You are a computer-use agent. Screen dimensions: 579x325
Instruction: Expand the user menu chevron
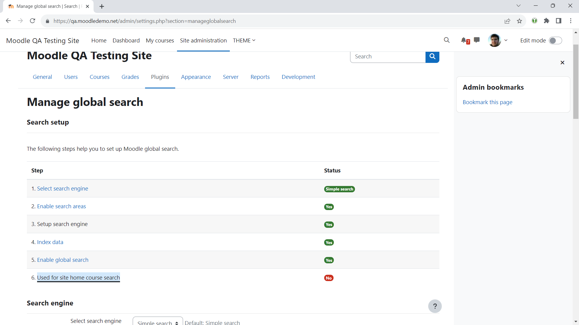[506, 40]
